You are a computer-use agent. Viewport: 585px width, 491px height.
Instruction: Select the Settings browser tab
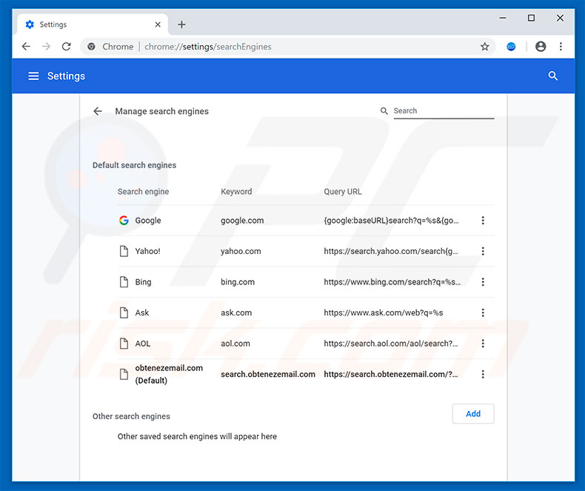[93, 24]
